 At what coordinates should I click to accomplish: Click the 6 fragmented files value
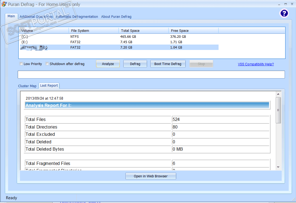coord(174,164)
